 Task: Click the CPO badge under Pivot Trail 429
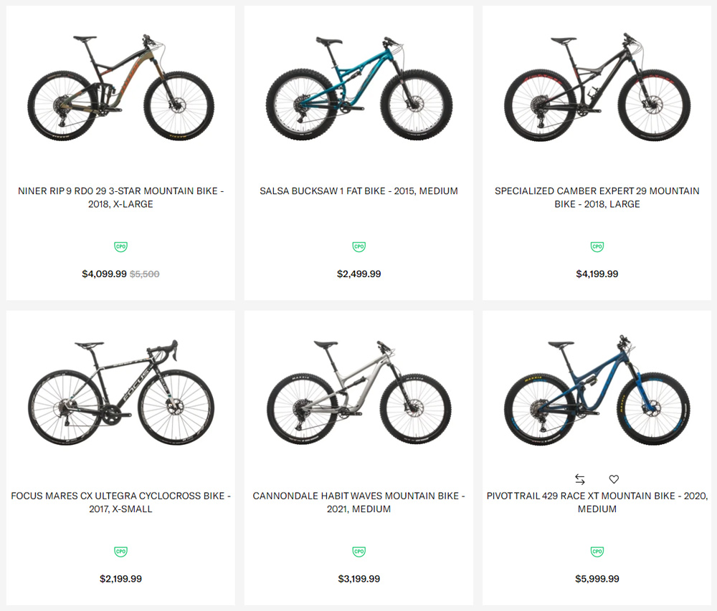point(597,552)
